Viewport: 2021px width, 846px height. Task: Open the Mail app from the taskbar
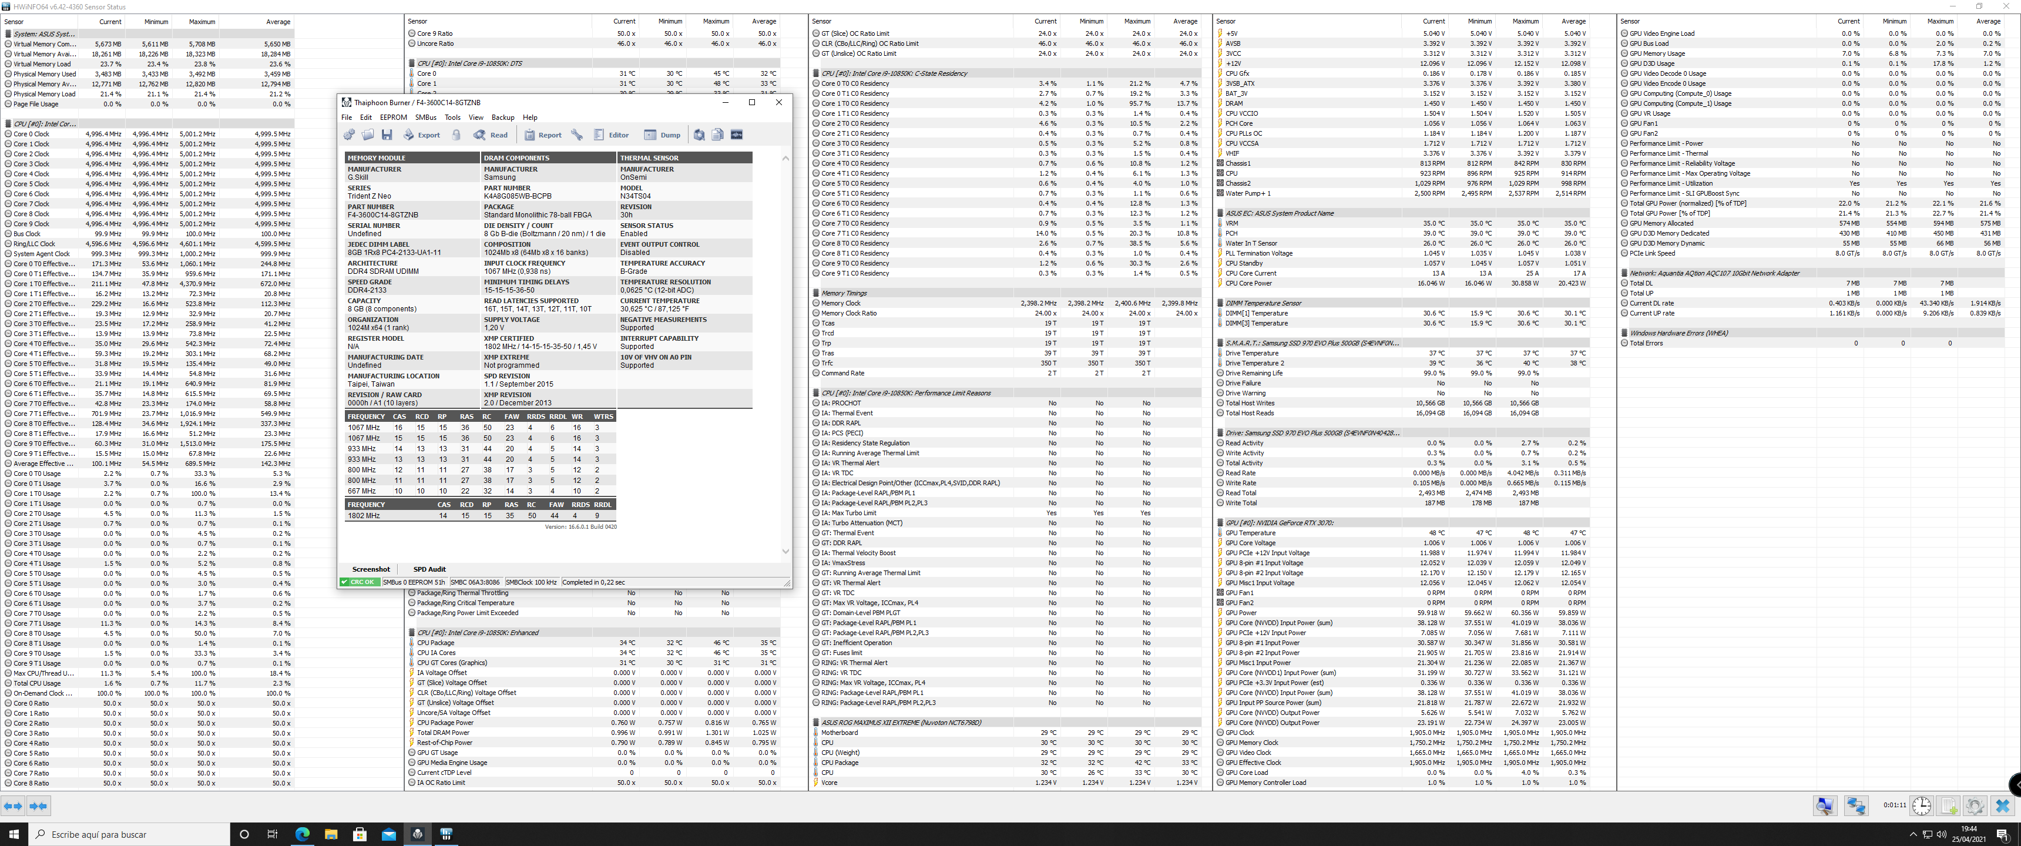click(x=389, y=834)
